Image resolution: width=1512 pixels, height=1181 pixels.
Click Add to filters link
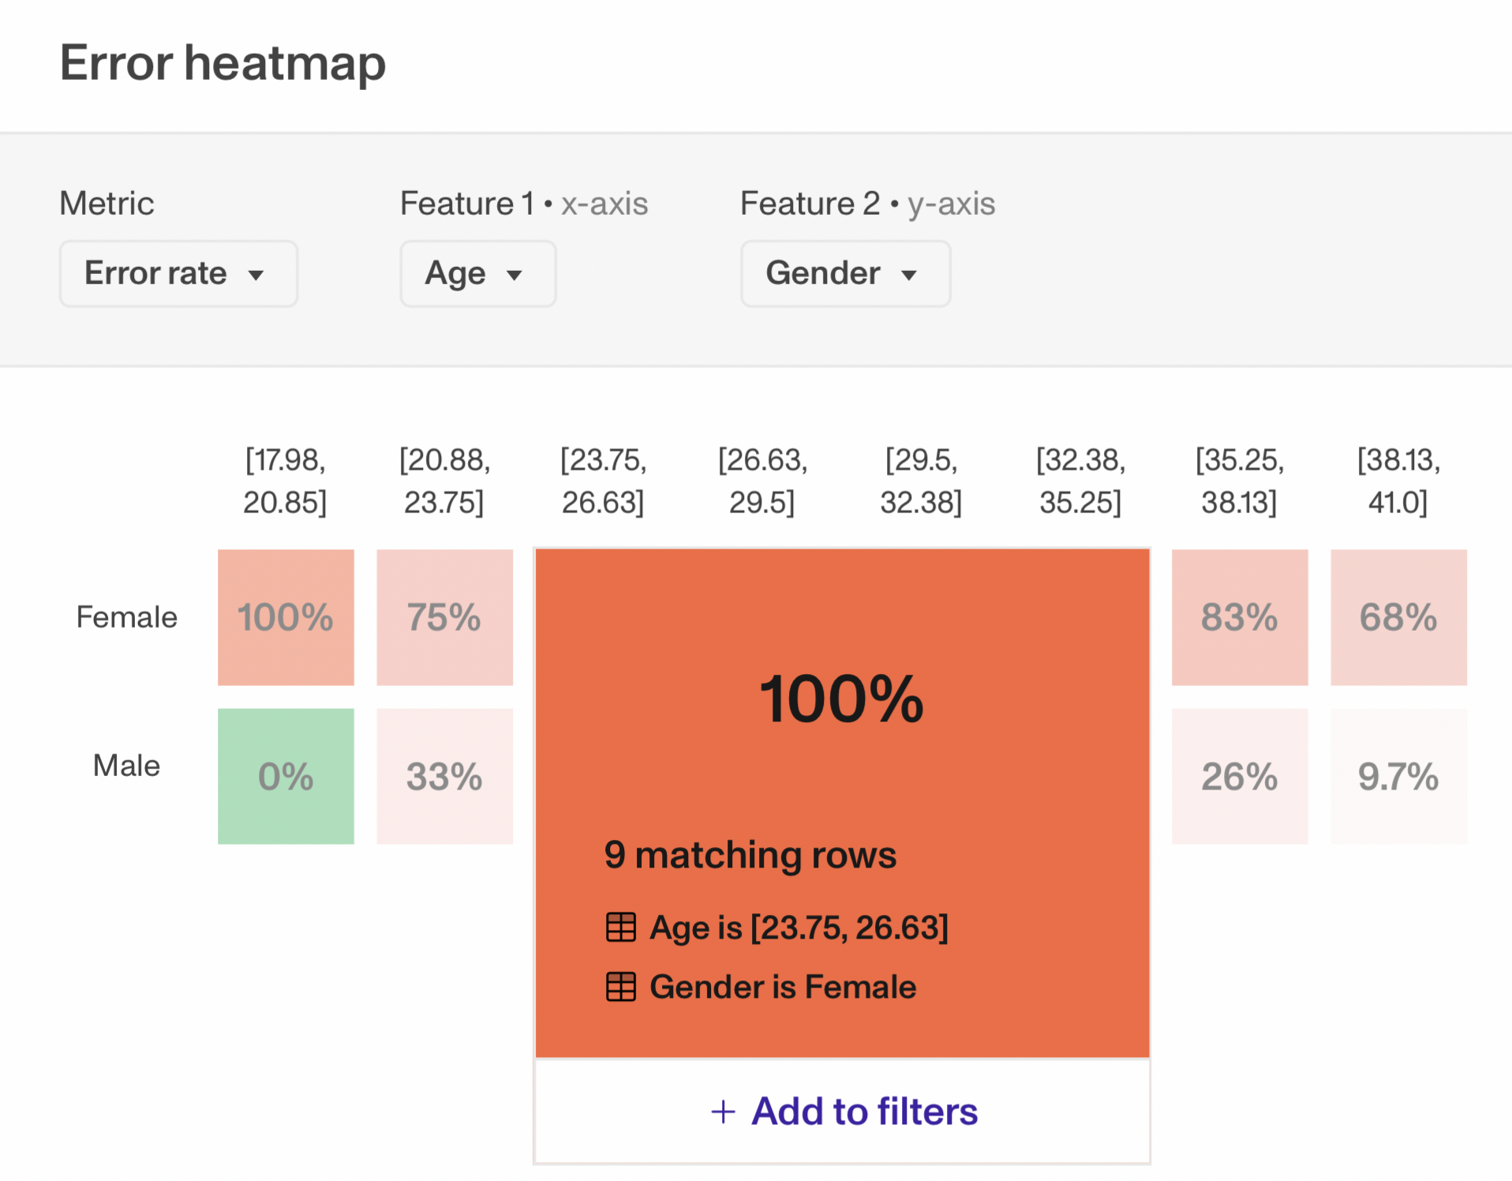[864, 1112]
